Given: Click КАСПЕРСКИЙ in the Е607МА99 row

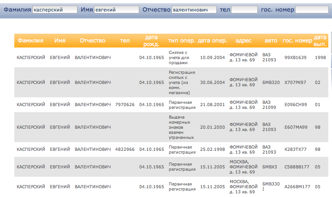Looking at the screenshot, I should click(x=31, y=127).
